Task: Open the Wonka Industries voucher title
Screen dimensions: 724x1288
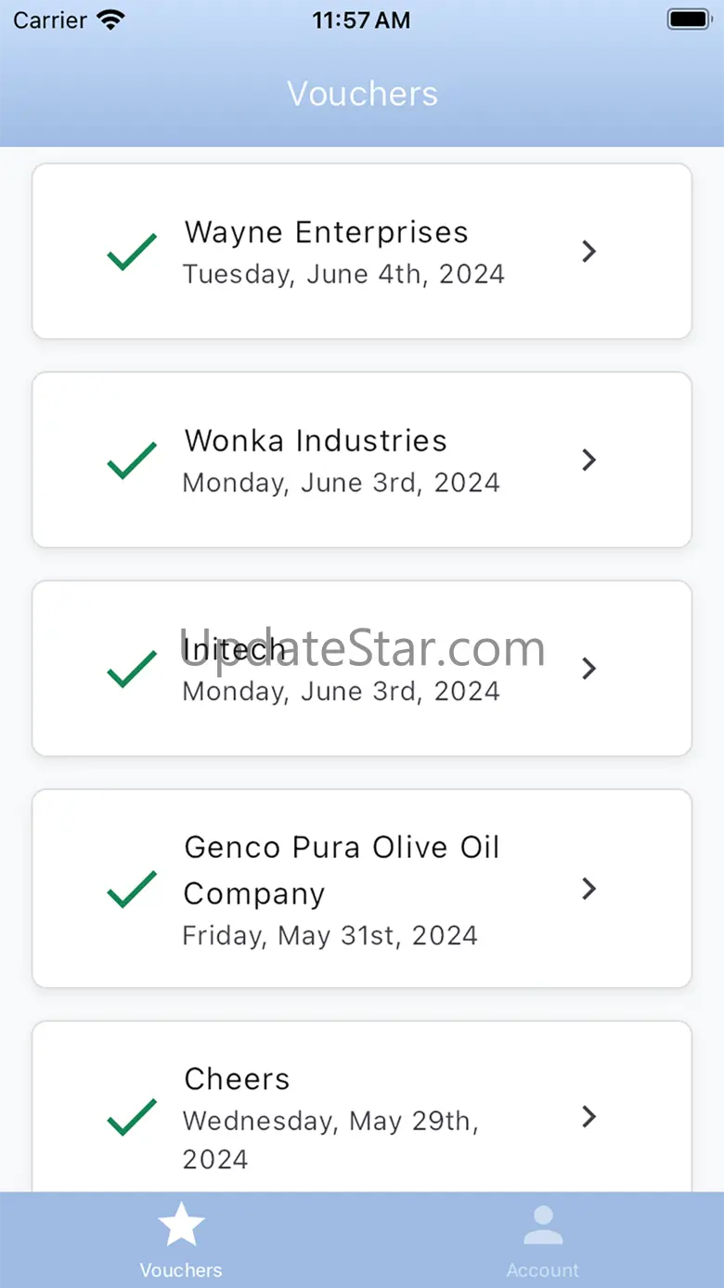Action: [x=316, y=440]
